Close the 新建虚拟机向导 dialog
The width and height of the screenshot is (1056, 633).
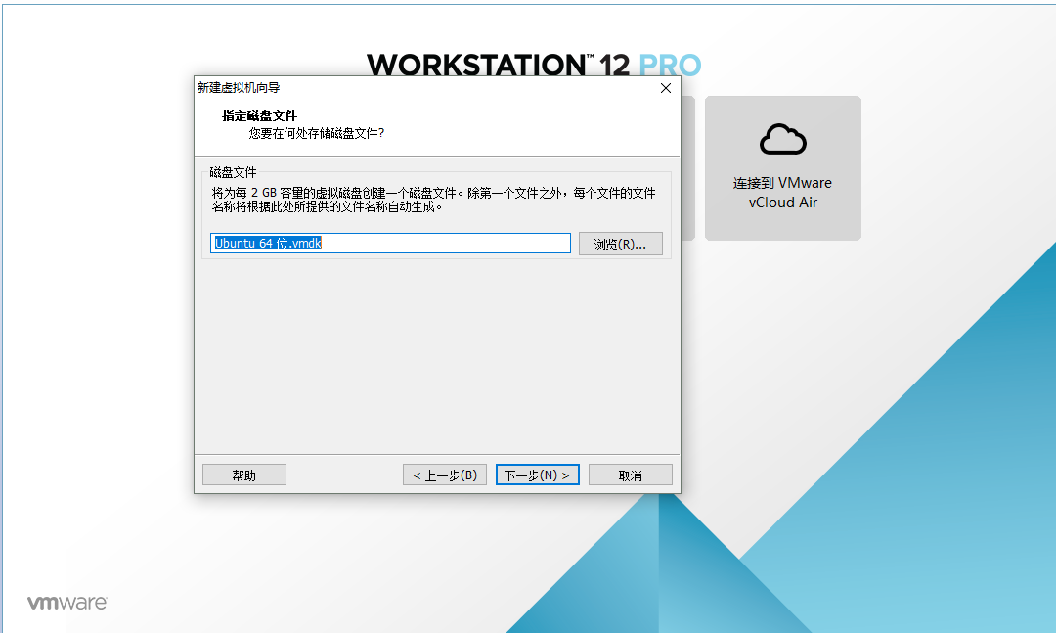666,88
